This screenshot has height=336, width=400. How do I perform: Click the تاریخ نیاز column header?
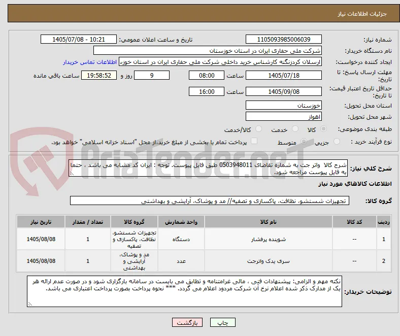pyautogui.click(x=41, y=222)
